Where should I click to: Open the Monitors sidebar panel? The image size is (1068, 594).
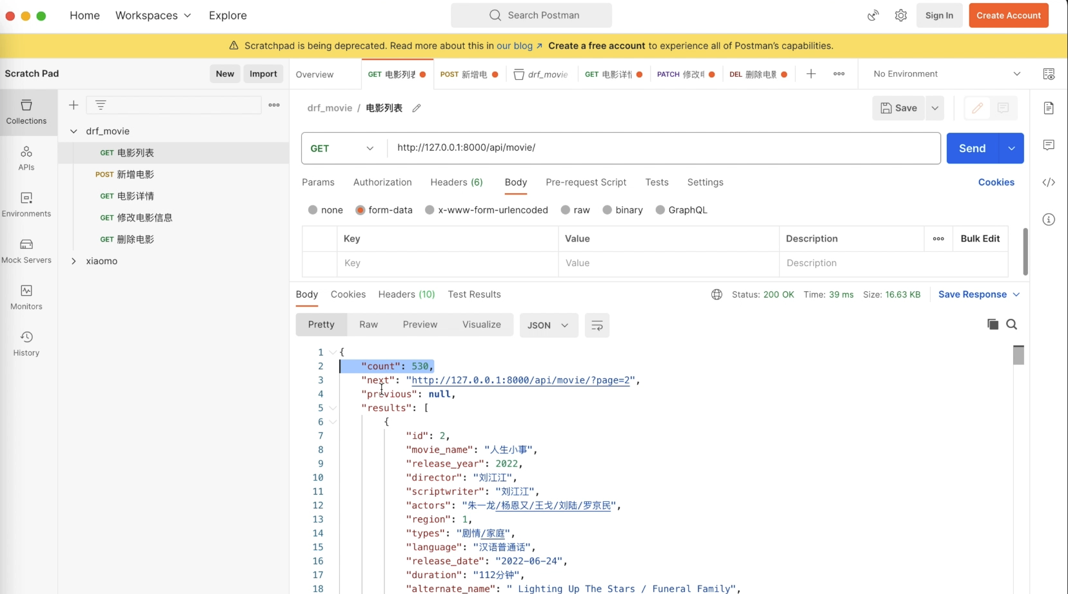point(26,298)
